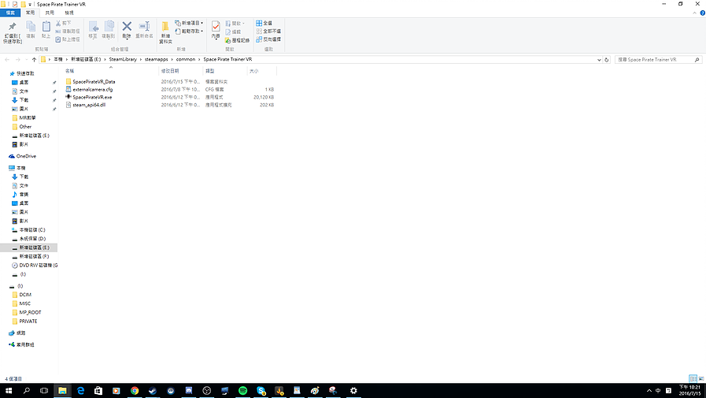Open Settings gear on the taskbar
706x398 pixels.
pos(353,391)
